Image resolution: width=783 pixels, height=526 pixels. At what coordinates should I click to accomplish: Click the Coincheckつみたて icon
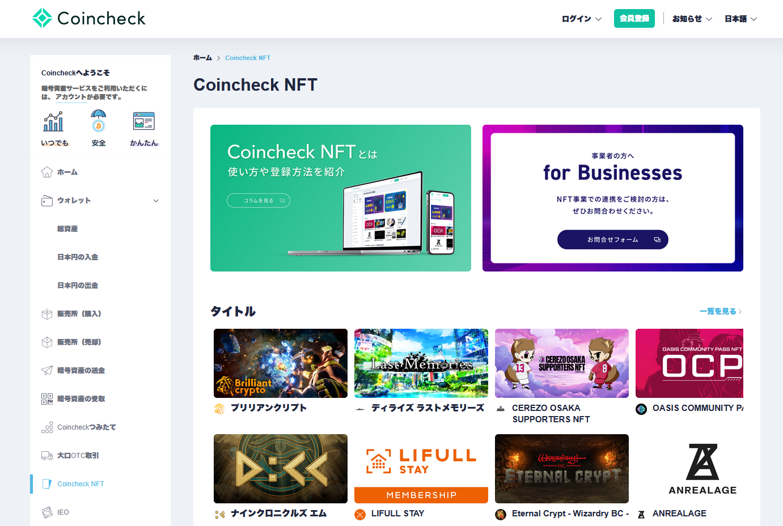tap(47, 427)
